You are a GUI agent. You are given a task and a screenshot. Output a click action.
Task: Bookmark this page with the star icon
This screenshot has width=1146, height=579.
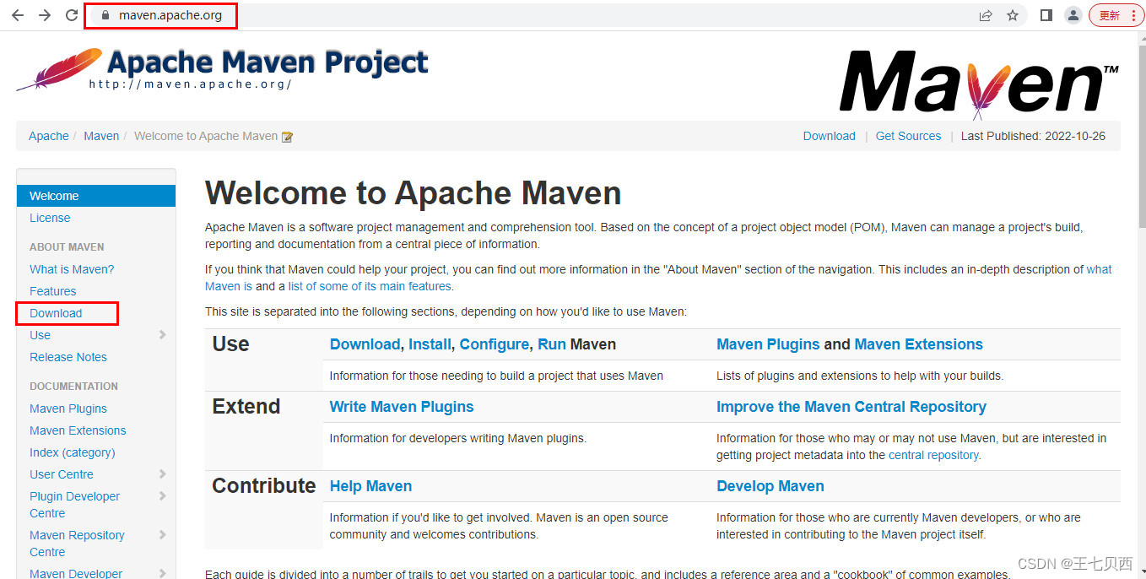pyautogui.click(x=1013, y=15)
